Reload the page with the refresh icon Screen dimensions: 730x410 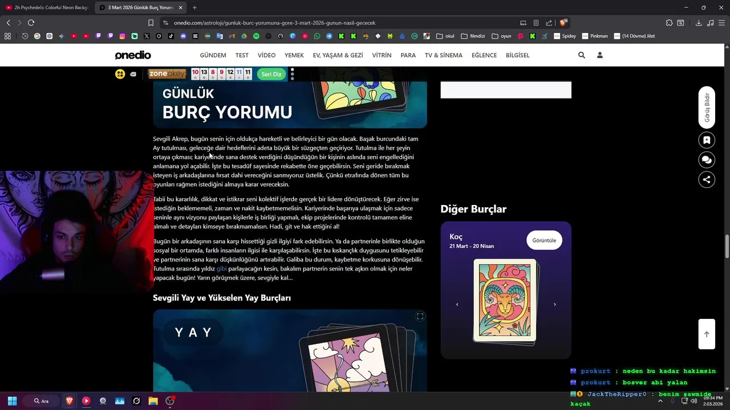31,23
